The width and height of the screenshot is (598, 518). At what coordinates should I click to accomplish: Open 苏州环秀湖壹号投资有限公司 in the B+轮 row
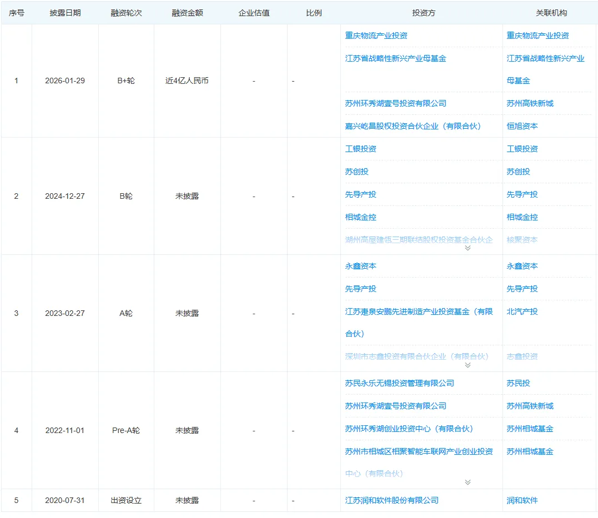pos(395,103)
